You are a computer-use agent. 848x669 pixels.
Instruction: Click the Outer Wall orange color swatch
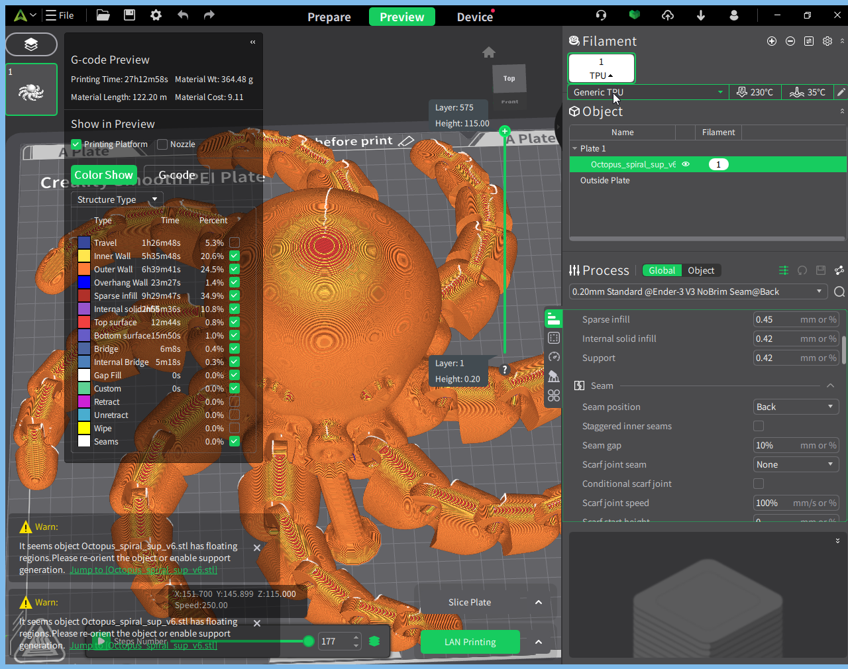(84, 269)
